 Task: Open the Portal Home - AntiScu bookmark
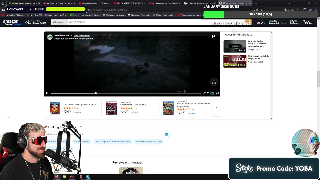pos(56,15)
